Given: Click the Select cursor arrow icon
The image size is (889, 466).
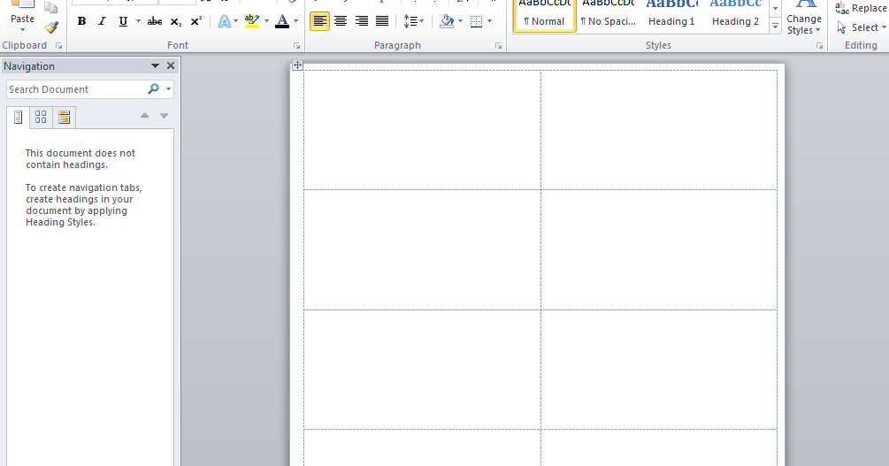Looking at the screenshot, I should coord(841,27).
